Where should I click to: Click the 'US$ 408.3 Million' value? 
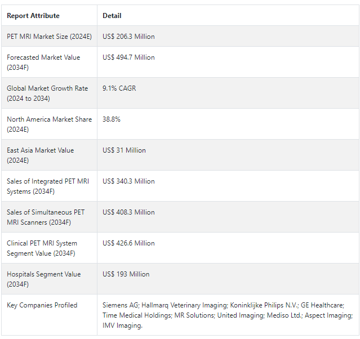tap(128, 212)
